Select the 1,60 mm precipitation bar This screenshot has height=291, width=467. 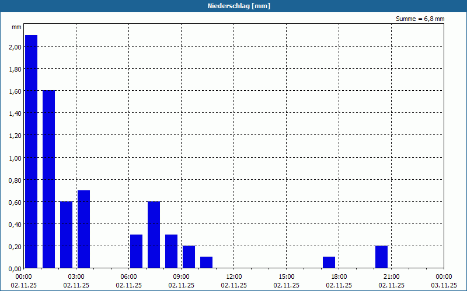(x=49, y=179)
